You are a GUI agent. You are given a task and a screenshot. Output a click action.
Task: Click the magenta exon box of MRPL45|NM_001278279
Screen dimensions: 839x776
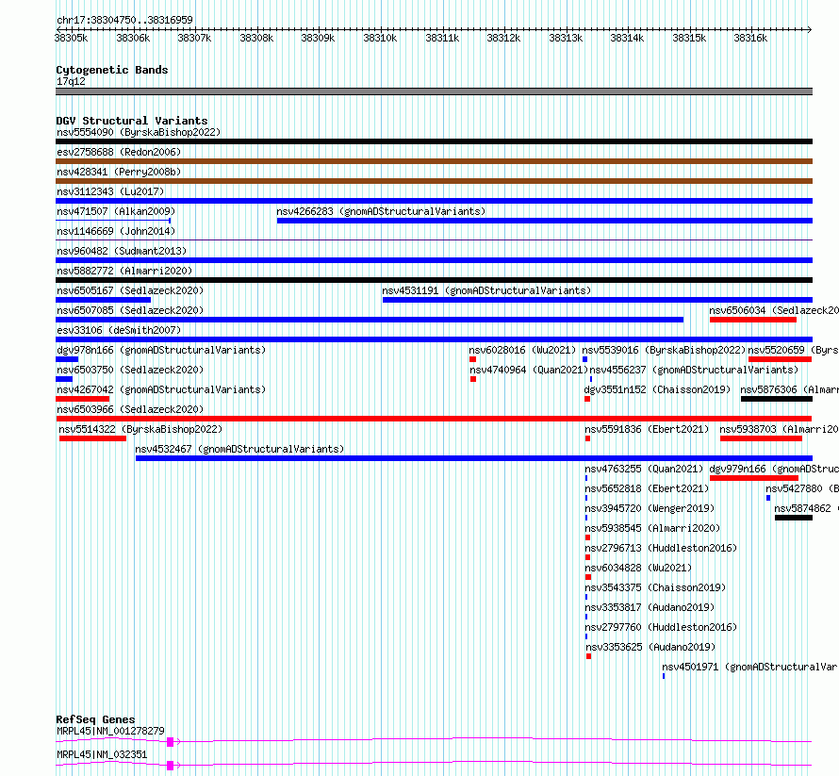pos(170,742)
